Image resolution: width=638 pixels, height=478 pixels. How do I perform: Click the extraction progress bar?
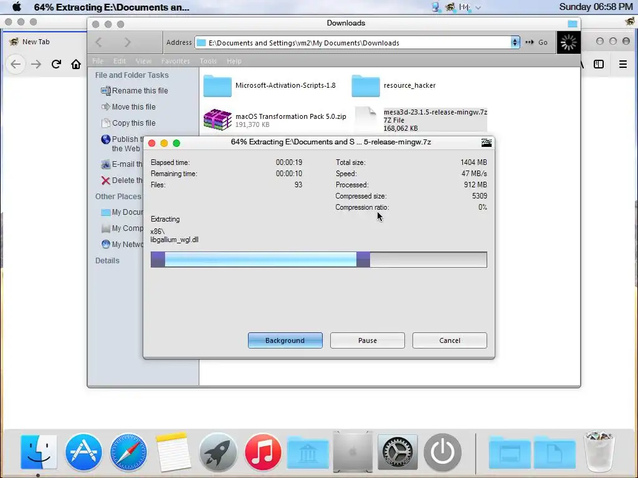coord(318,260)
